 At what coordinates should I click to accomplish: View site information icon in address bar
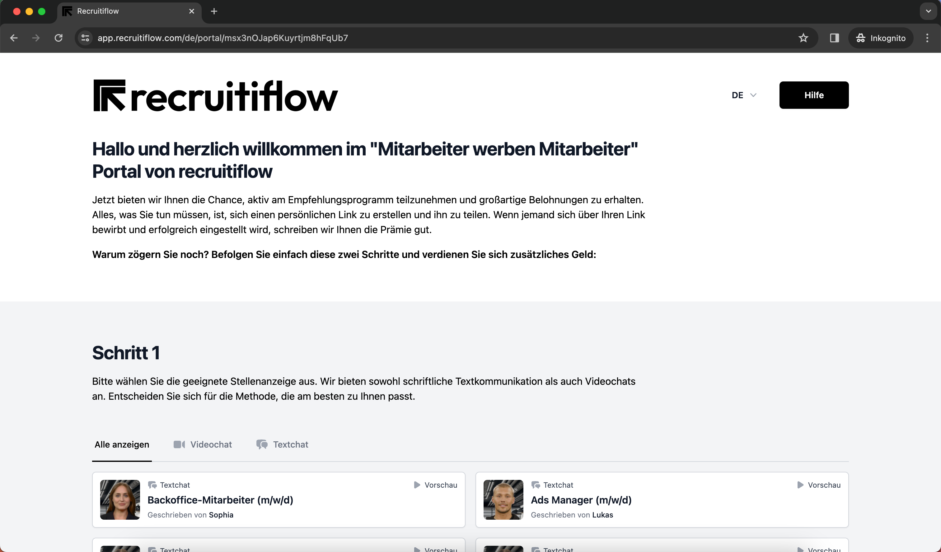tap(85, 38)
